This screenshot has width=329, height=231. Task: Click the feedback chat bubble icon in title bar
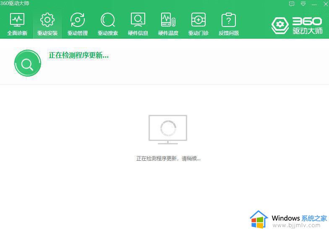[292, 4]
